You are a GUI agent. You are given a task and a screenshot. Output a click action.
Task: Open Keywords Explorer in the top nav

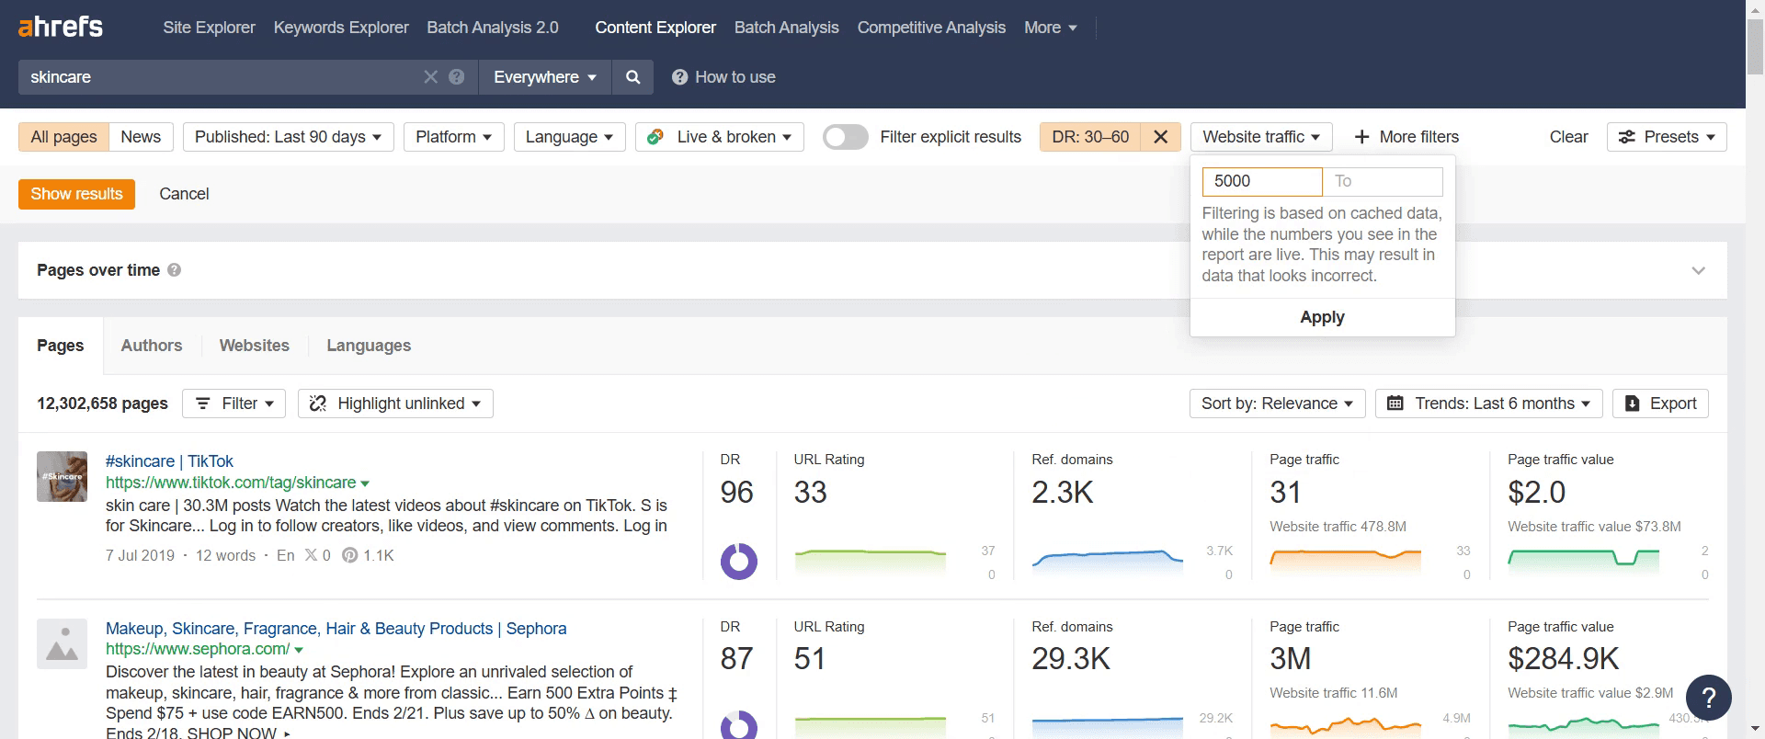[x=341, y=28]
